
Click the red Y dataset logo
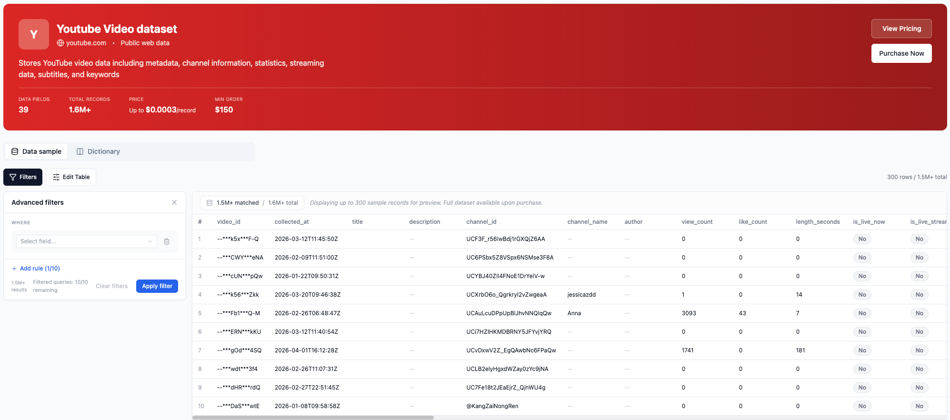click(34, 34)
